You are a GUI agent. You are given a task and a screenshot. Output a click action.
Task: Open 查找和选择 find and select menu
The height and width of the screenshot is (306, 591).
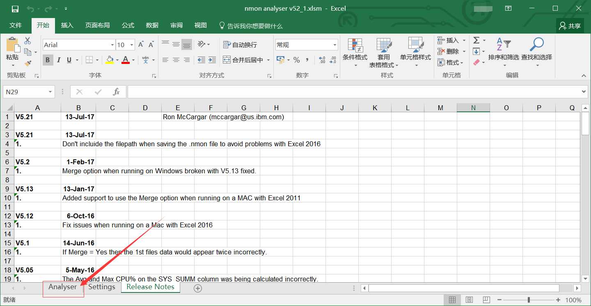[536, 52]
